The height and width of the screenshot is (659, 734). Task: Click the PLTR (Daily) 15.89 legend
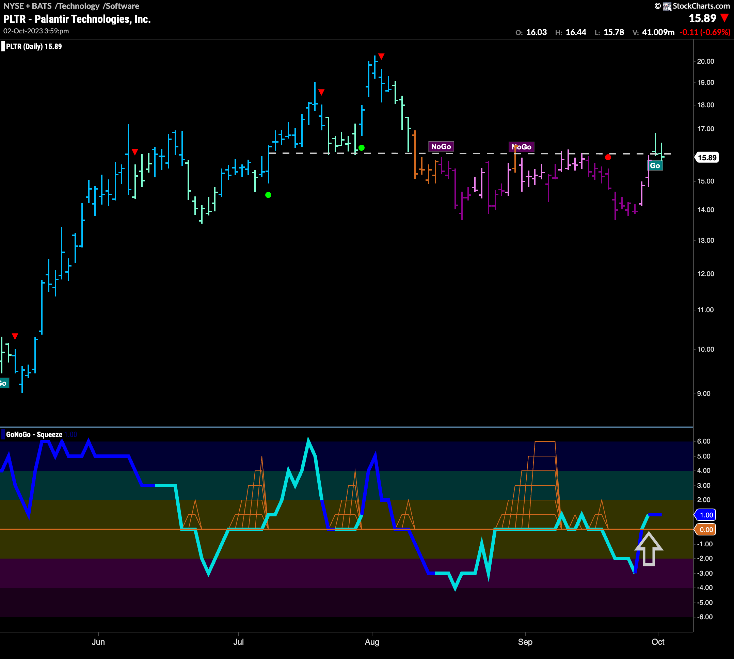[x=34, y=46]
